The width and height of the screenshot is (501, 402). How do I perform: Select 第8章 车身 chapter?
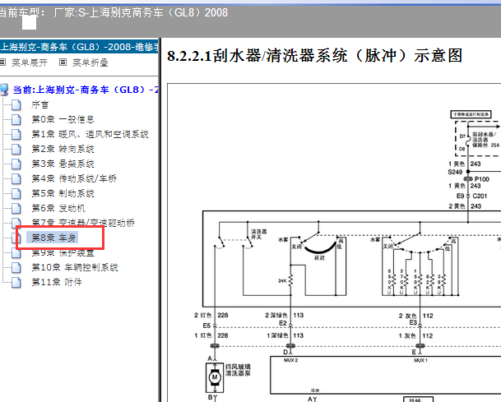pos(53,238)
